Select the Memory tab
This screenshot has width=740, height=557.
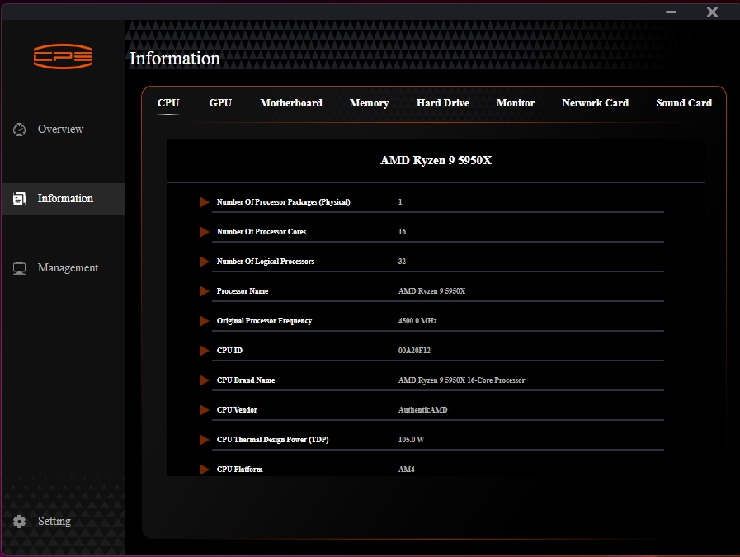[369, 103]
